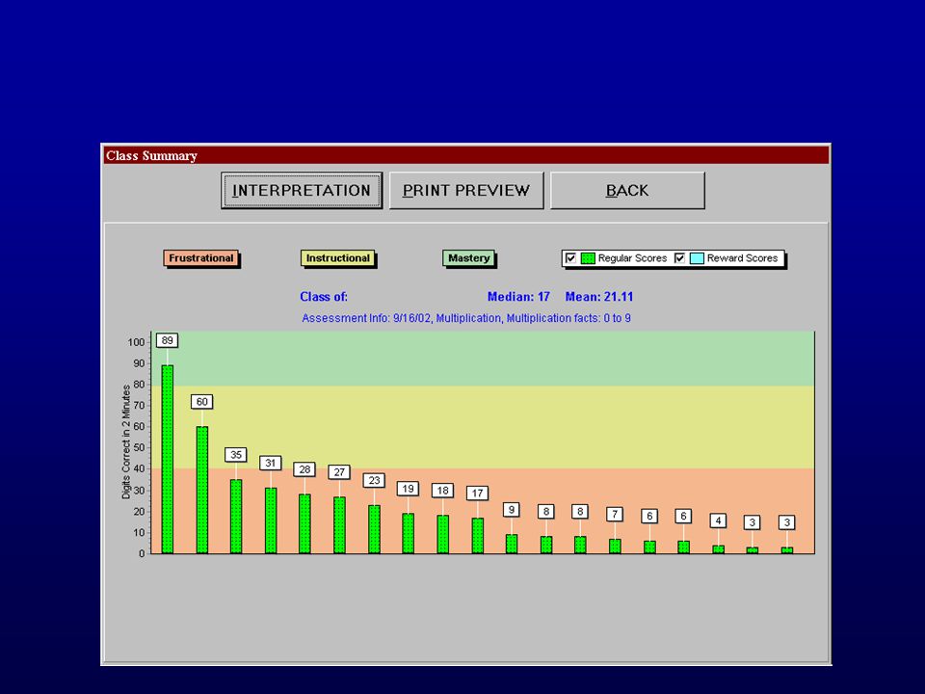
Task: Select the Frustrational level label
Action: point(201,258)
